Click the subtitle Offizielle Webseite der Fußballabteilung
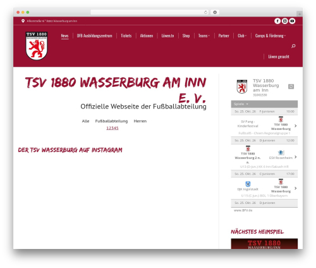 pyautogui.click(x=143, y=106)
